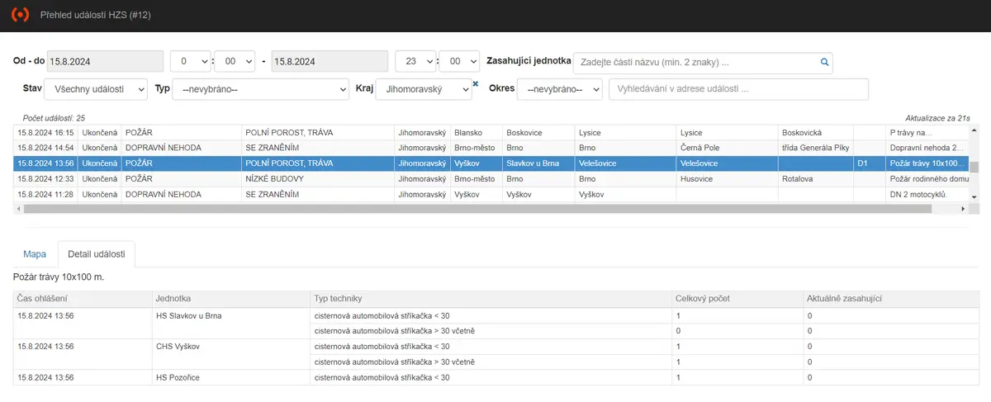Screen dimensions: 991x402
Task: Open the end minute dropdown
Action: pos(459,62)
